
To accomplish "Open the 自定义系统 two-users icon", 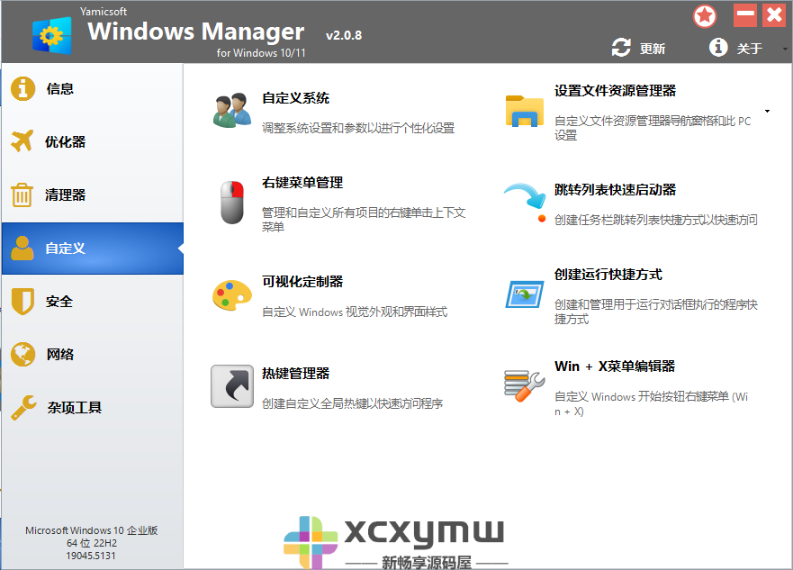I will pos(232,110).
